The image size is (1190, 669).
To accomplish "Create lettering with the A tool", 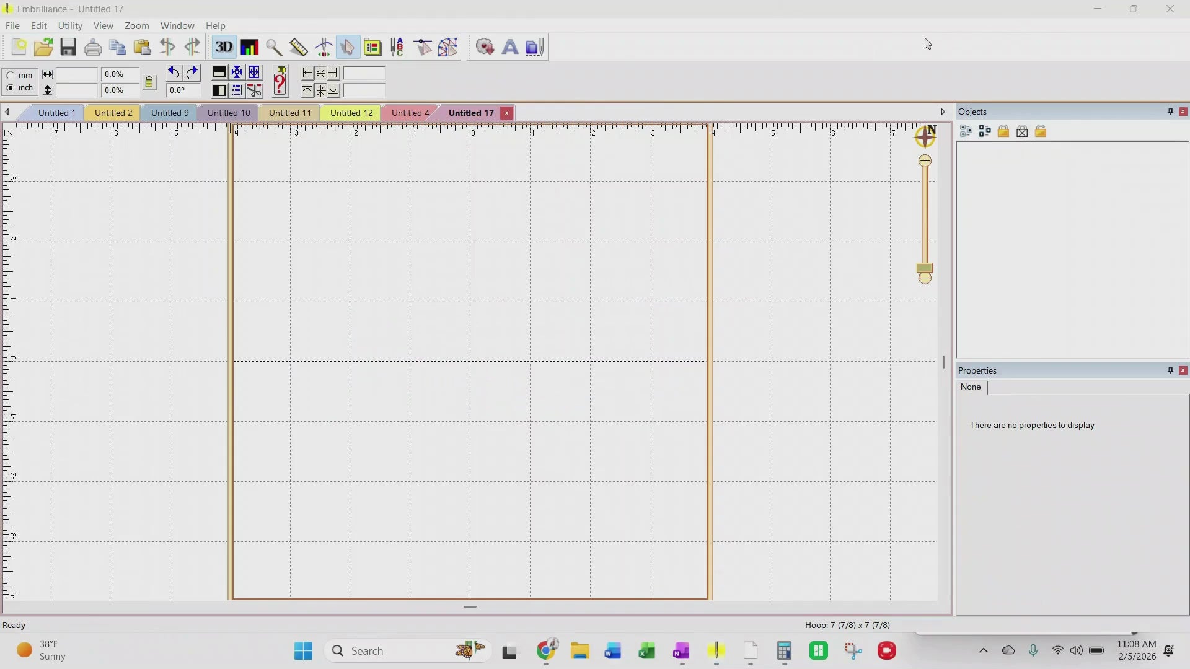I will [x=509, y=47].
